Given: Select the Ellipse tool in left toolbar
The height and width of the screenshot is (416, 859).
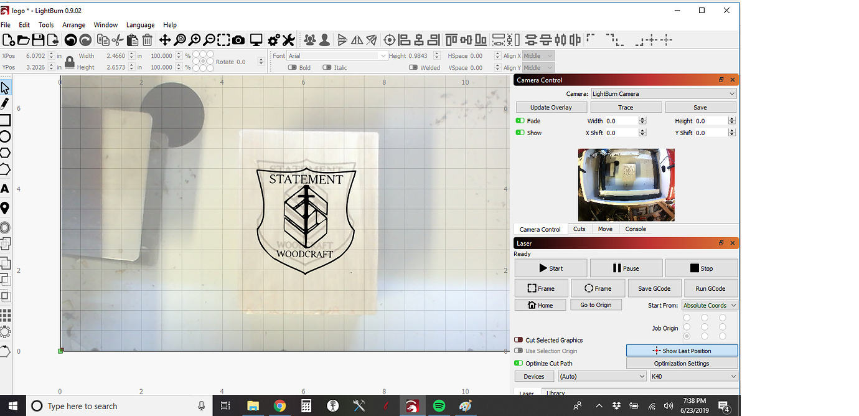Looking at the screenshot, I should click(x=5, y=136).
